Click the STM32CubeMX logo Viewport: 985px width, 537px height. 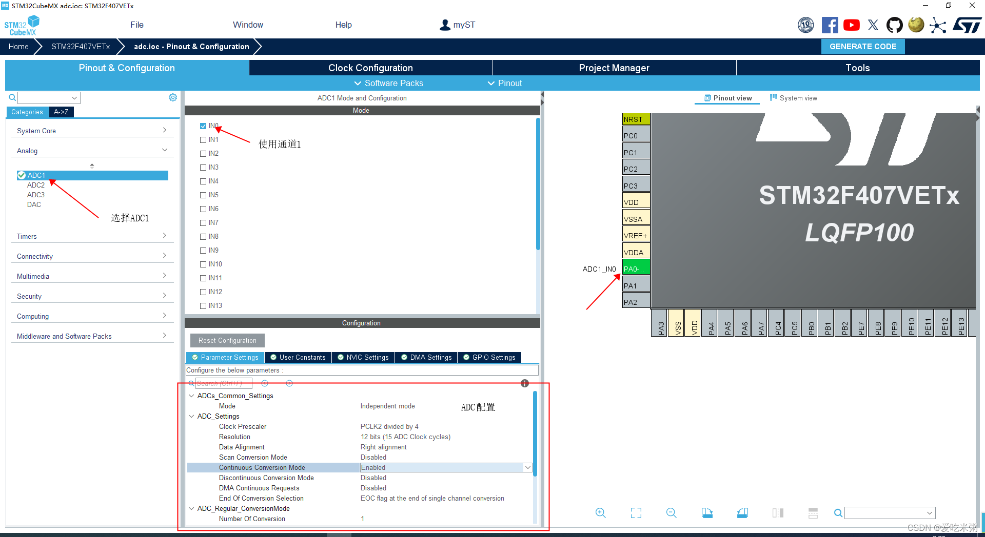point(22,25)
